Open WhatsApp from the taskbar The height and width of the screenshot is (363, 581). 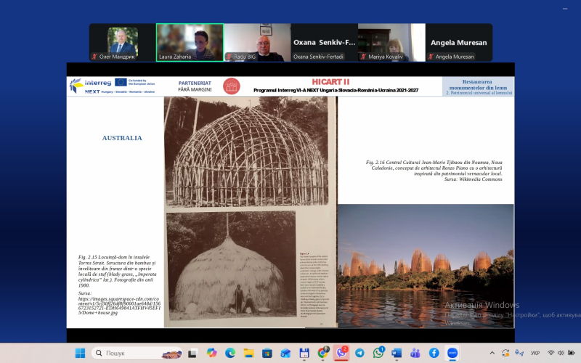[x=378, y=353]
